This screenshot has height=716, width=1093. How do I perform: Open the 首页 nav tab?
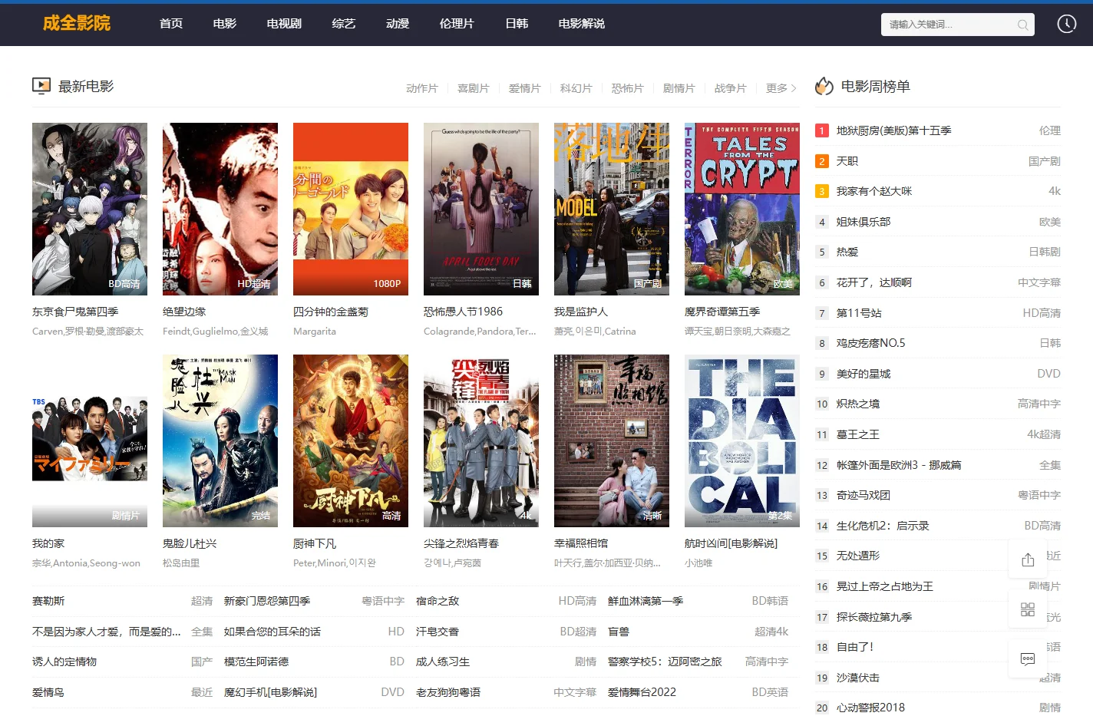pyautogui.click(x=171, y=24)
